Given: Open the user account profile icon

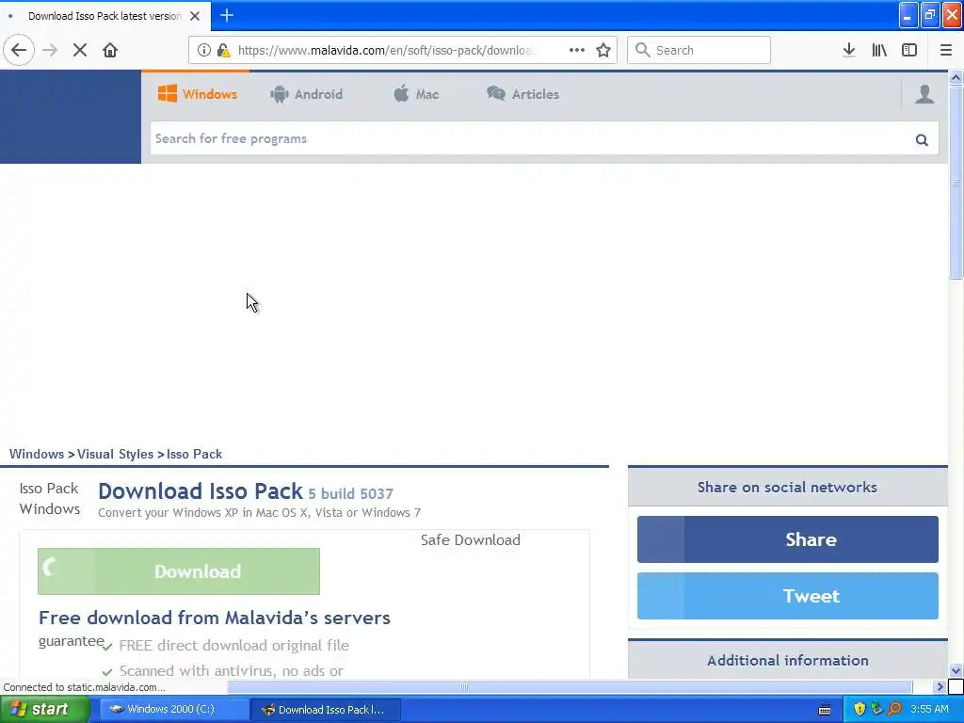Looking at the screenshot, I should 924,94.
